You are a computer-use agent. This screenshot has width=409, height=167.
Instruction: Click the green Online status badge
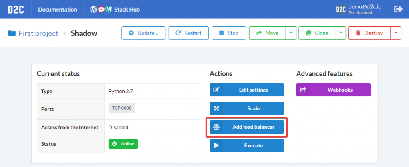coord(123,144)
